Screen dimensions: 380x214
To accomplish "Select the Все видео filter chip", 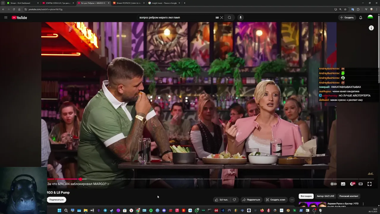I will [306, 196].
